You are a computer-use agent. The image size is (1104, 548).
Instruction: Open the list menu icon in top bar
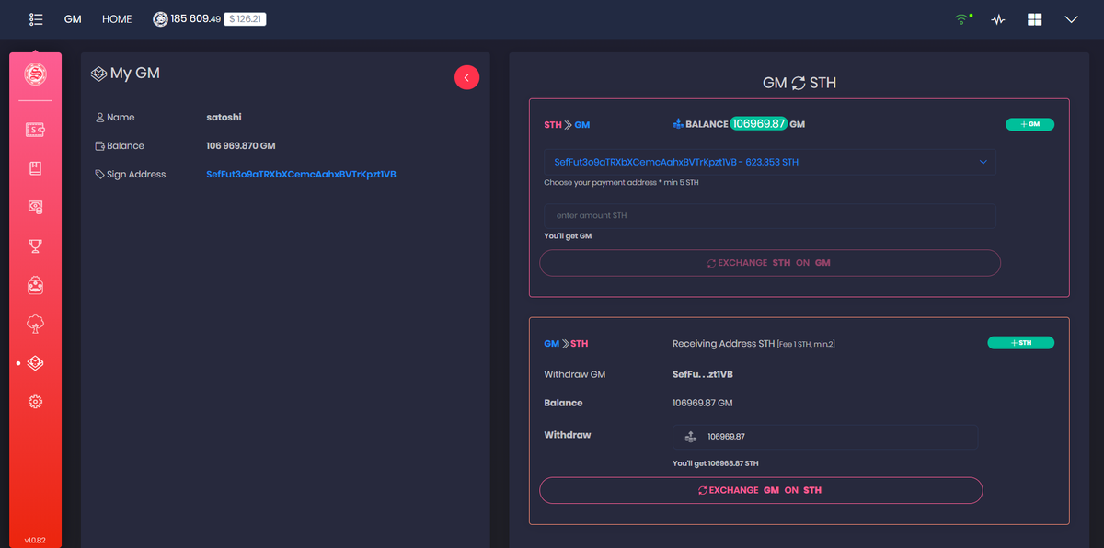36,19
